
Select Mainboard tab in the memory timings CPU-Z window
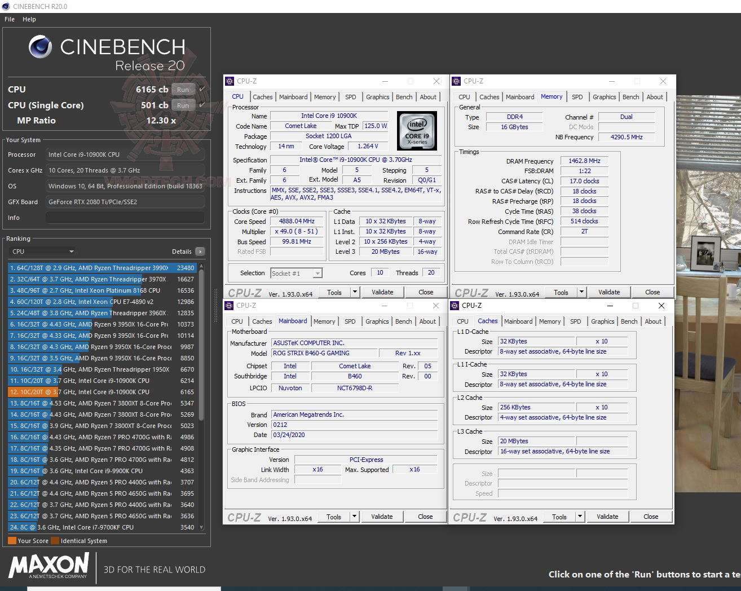coord(519,97)
